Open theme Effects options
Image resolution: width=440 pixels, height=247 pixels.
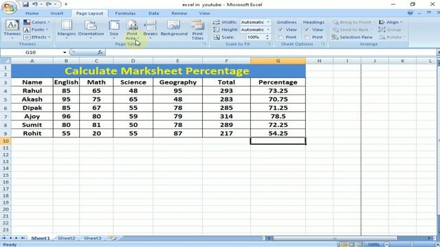[x=36, y=37]
